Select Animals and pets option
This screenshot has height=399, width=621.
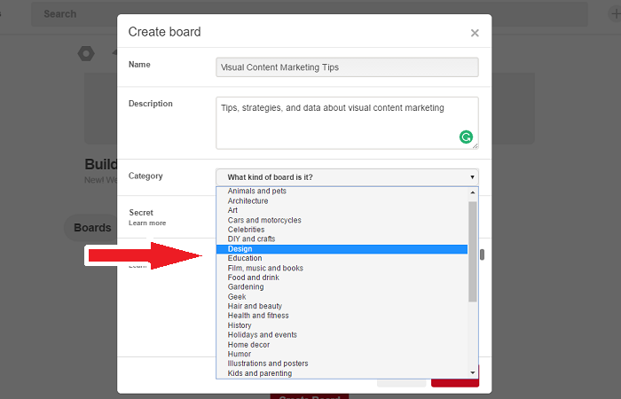pos(342,192)
